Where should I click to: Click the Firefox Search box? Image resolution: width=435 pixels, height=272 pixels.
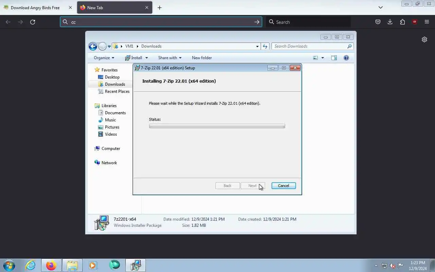pyautogui.click(x=308, y=22)
